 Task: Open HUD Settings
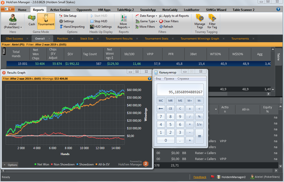(101, 27)
